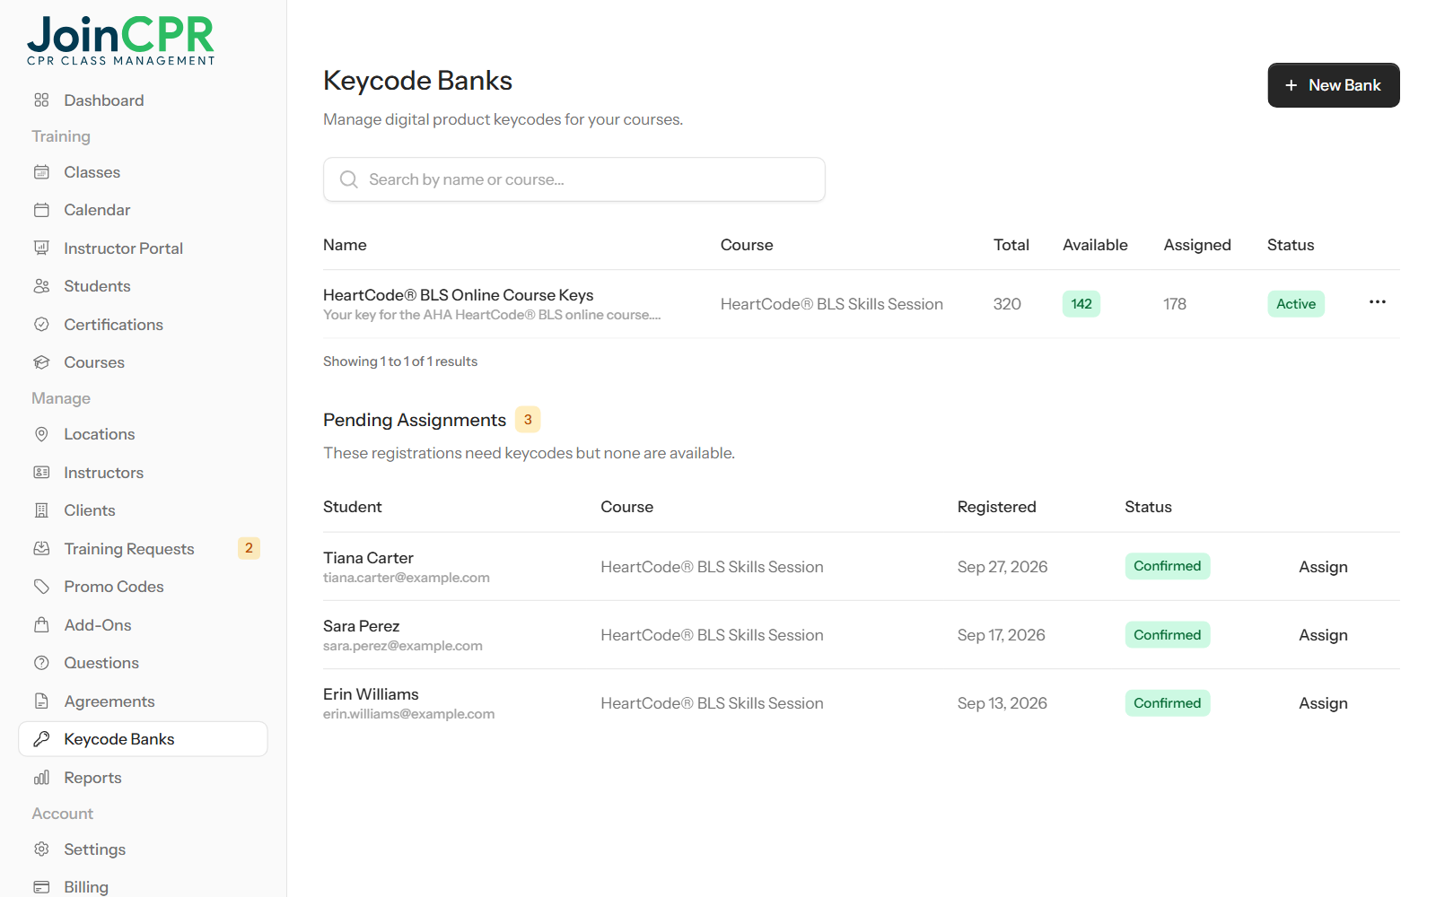Click the Promo Codes tag icon
The width and height of the screenshot is (1436, 897).
41,587
